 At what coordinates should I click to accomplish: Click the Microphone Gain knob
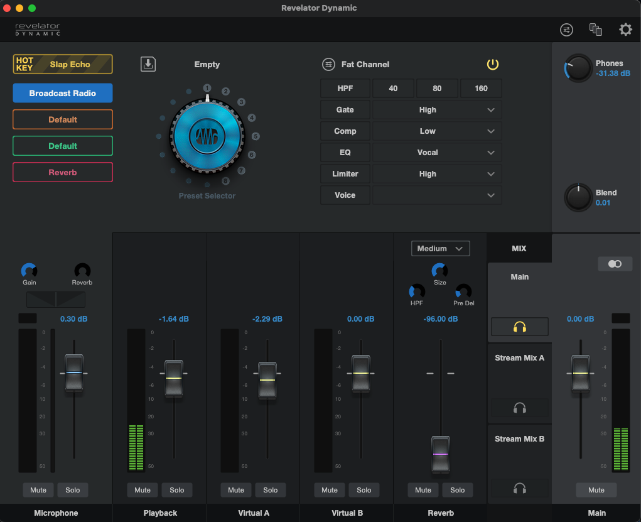click(x=29, y=270)
